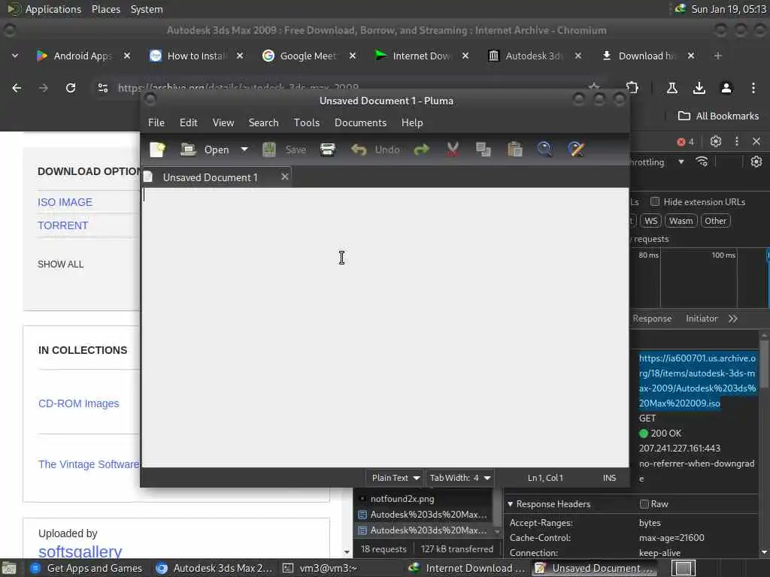Viewport: 770px width, 577px height.
Task: Create a new document in Pluma toolbar
Action: tap(158, 150)
